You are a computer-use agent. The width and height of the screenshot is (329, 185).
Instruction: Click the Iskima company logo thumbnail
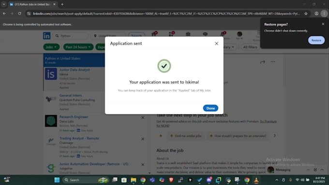51,74
